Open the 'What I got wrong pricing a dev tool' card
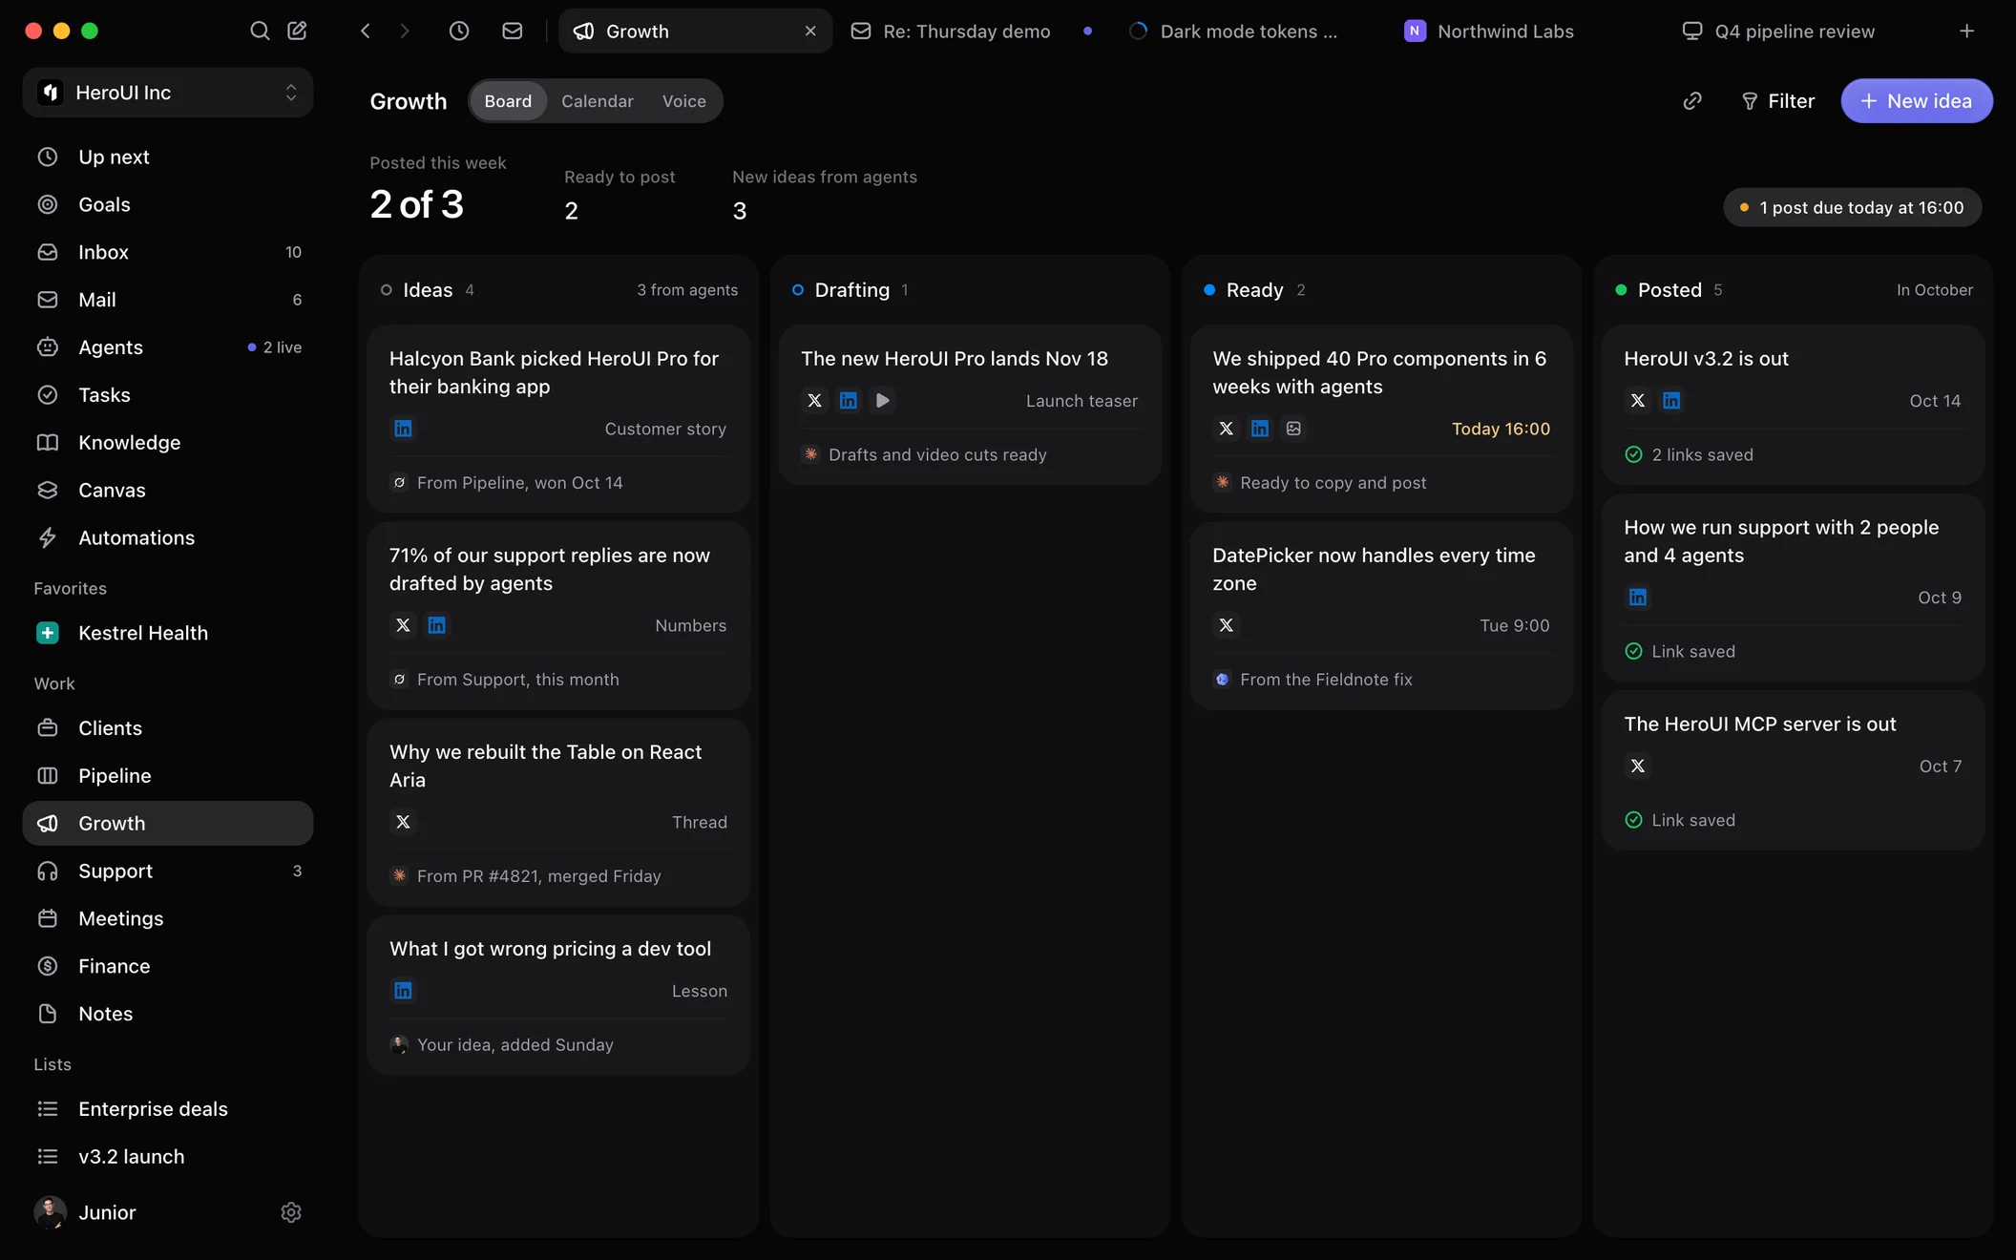Image resolution: width=2016 pixels, height=1260 pixels. 558,996
